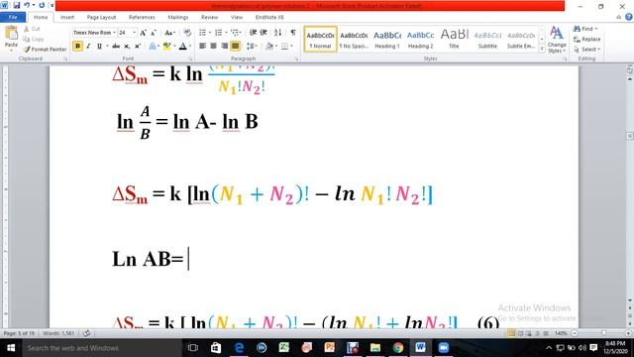
Task: Click the font color button (red A)
Action: click(x=182, y=47)
